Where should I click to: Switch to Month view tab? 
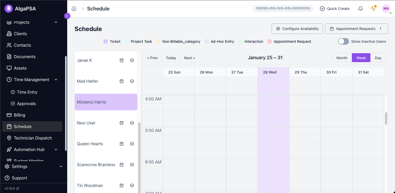click(342, 58)
